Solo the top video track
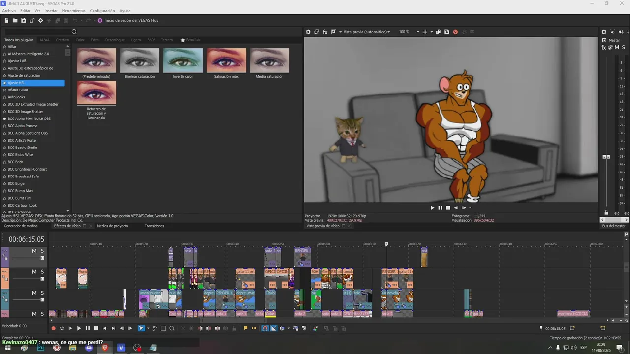The image size is (630, 354). (42, 251)
